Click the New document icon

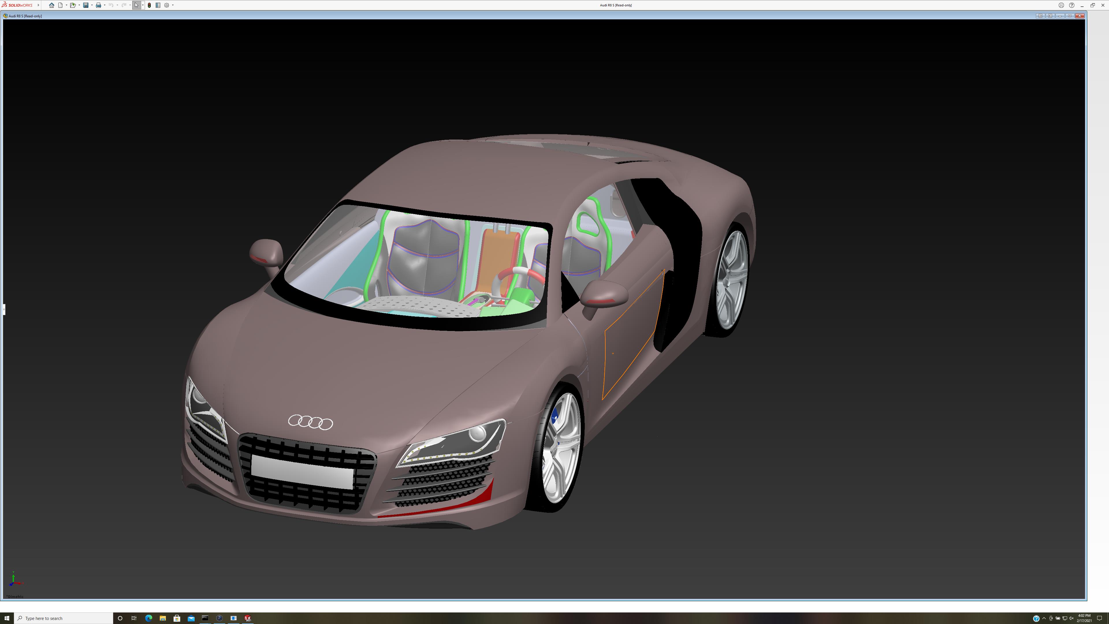tap(61, 5)
